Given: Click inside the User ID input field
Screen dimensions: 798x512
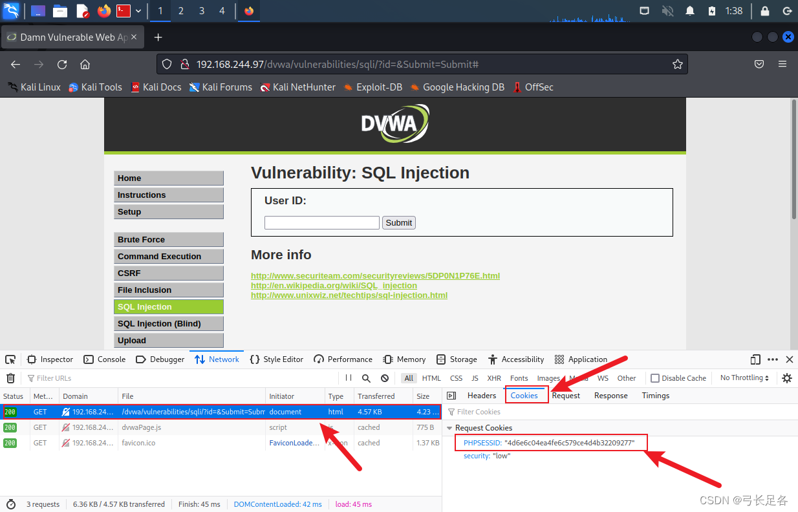Looking at the screenshot, I should 321,222.
